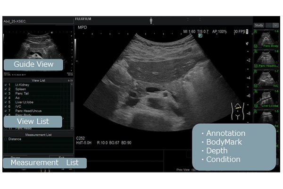The image size is (283, 189).
Task: Click View List scrollbar up arrow
Action: 72,84
